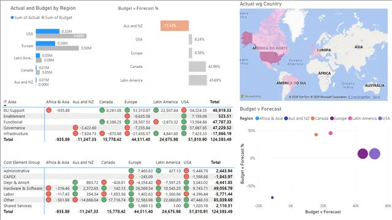This screenshot has width=392, height=220.
Task: Click red indicator beside -5,448.79 value
Action: (x=186, y=170)
